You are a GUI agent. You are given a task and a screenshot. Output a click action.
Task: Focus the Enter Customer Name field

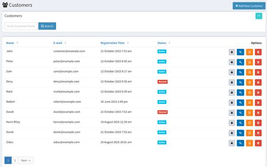[21, 26]
